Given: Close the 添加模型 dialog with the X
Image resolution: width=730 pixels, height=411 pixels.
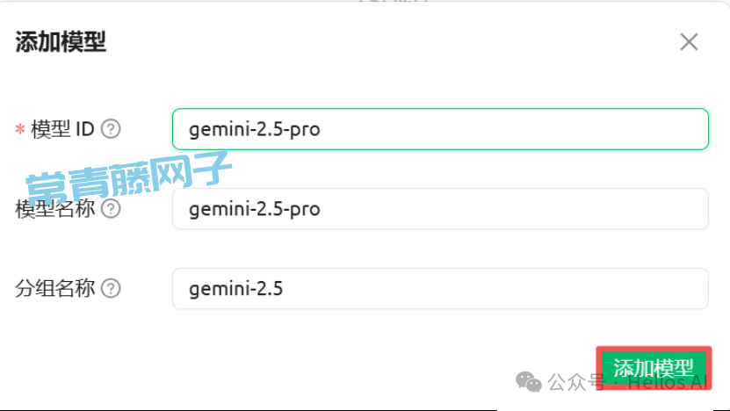Looking at the screenshot, I should [x=689, y=42].
